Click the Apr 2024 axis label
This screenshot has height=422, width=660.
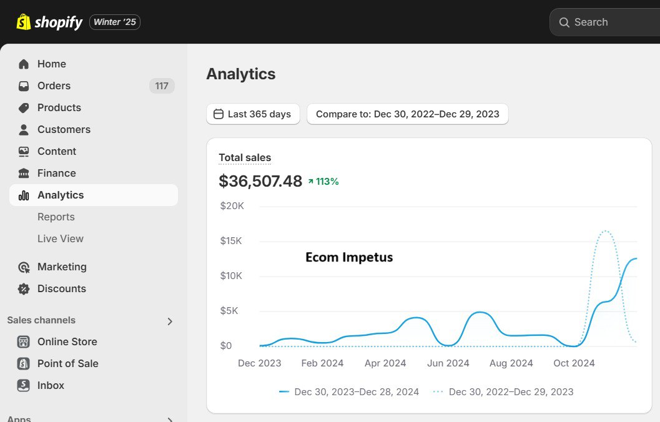pos(385,363)
